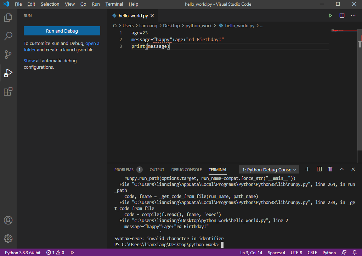Open the Selection menu
The height and width of the screenshot is (256, 362).
50,4
